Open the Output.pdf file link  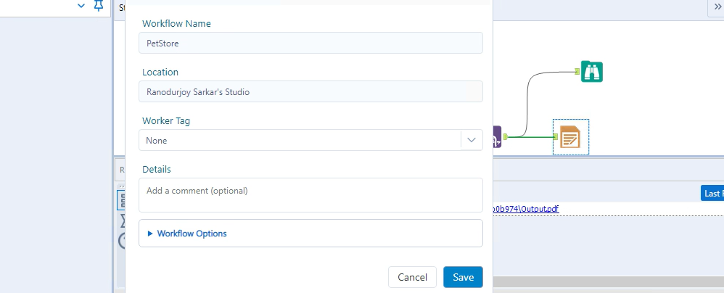tap(527, 209)
